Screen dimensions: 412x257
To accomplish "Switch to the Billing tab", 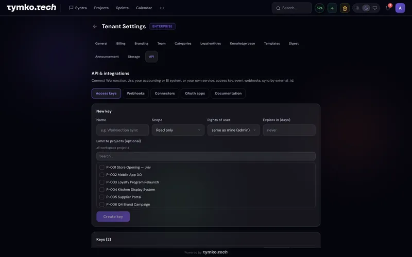I will (x=121, y=44).
